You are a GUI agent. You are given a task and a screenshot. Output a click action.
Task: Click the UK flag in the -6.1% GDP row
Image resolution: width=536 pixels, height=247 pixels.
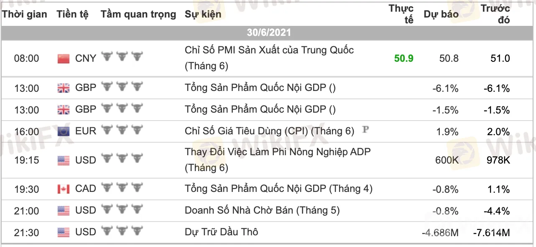[64, 88]
